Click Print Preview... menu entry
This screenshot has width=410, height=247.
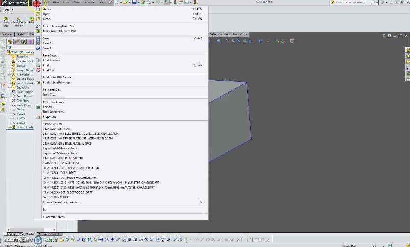[x=52, y=60]
